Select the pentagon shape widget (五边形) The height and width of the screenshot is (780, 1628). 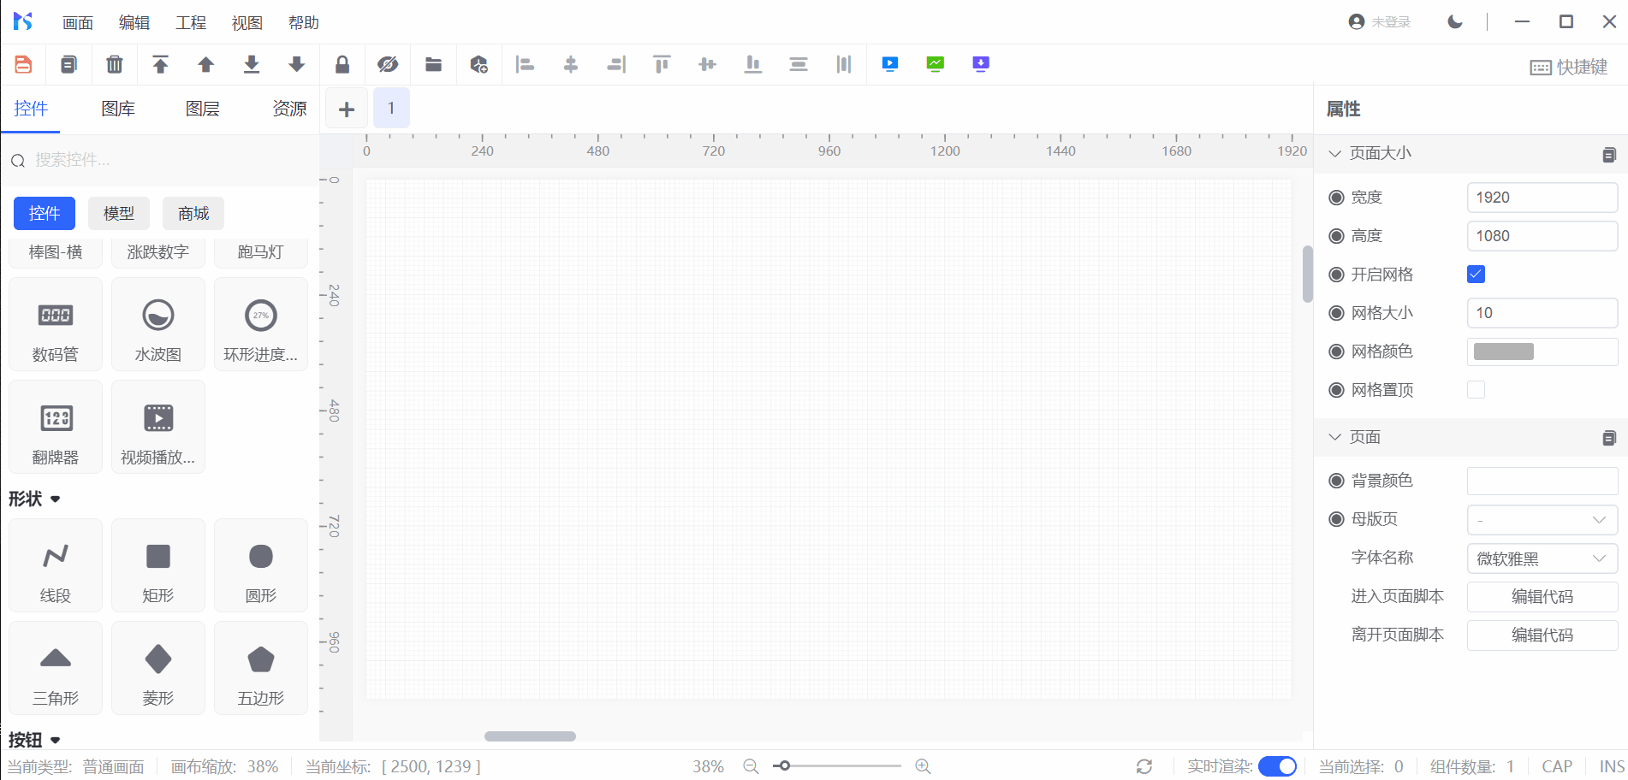pyautogui.click(x=261, y=669)
